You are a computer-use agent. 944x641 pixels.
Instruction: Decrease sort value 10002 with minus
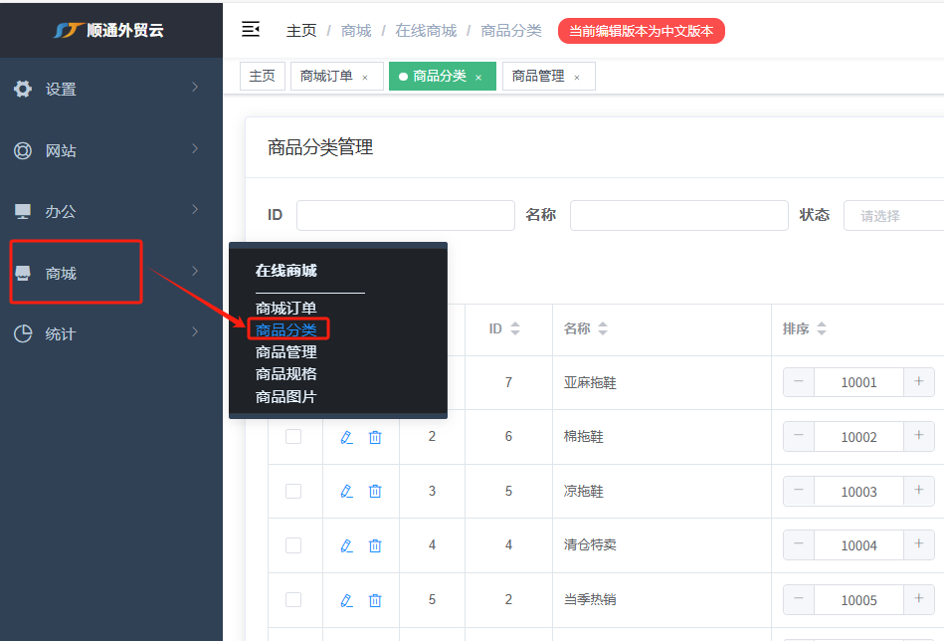pyautogui.click(x=799, y=436)
